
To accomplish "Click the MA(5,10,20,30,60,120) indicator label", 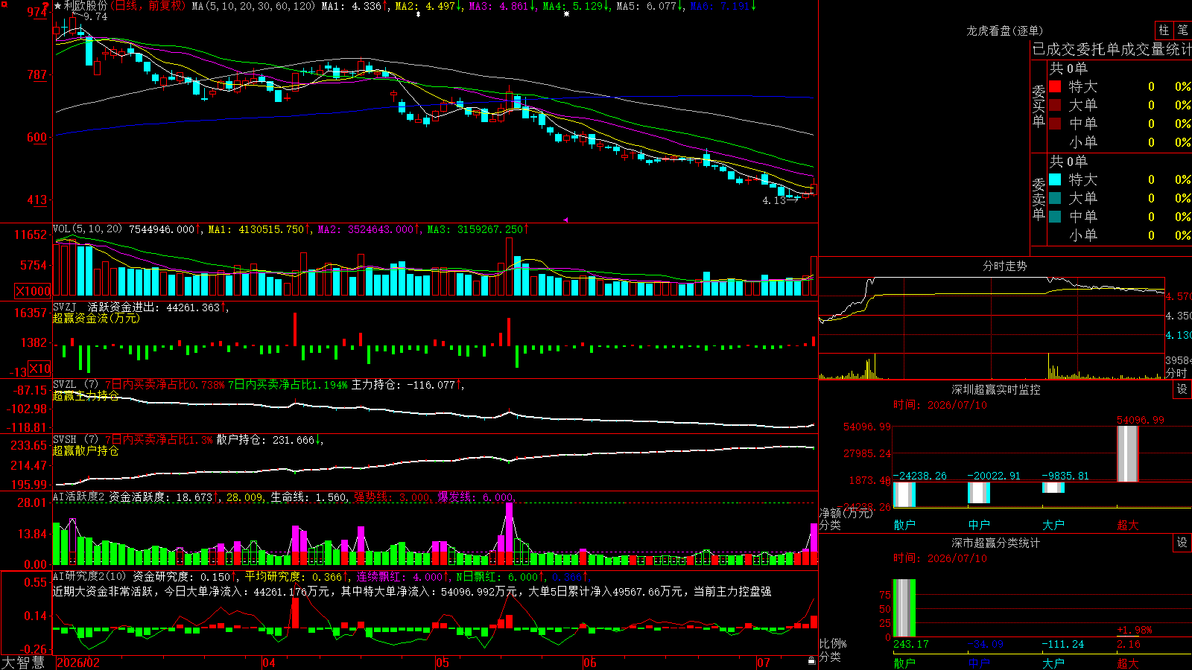I will coord(254,6).
